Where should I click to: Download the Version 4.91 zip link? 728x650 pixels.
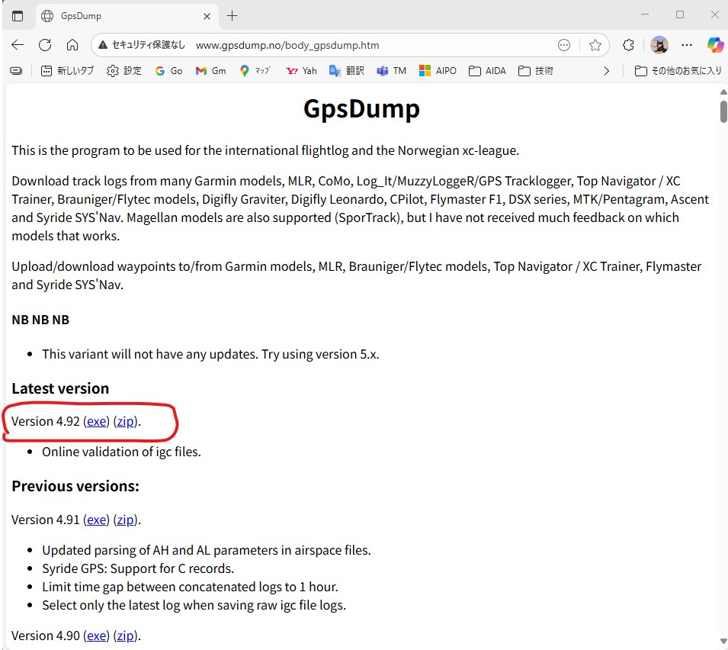pos(126,520)
